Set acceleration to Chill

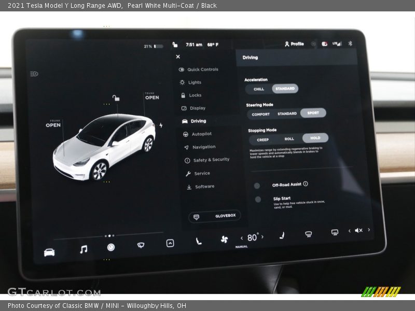click(258, 89)
